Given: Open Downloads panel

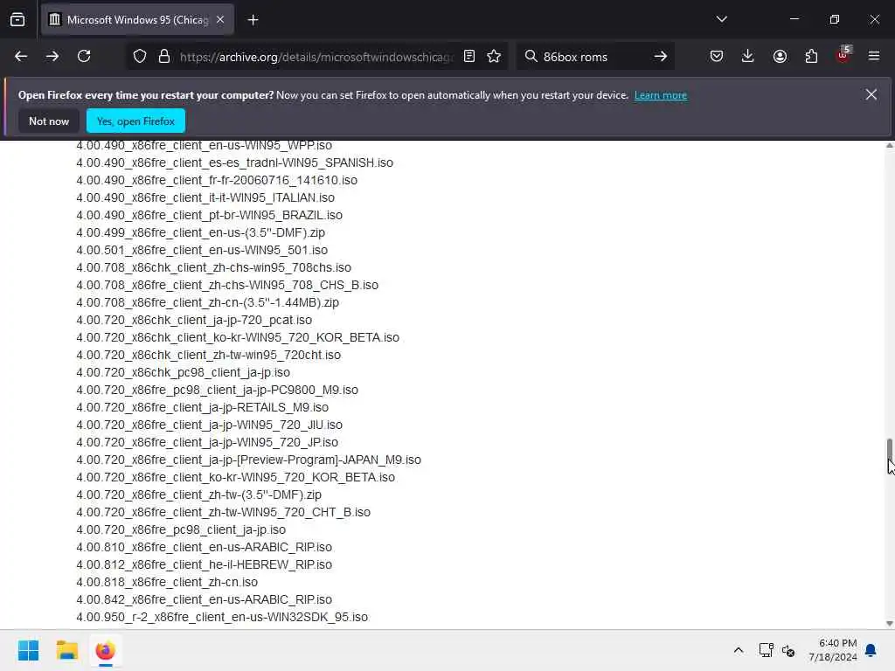Looking at the screenshot, I should (748, 57).
